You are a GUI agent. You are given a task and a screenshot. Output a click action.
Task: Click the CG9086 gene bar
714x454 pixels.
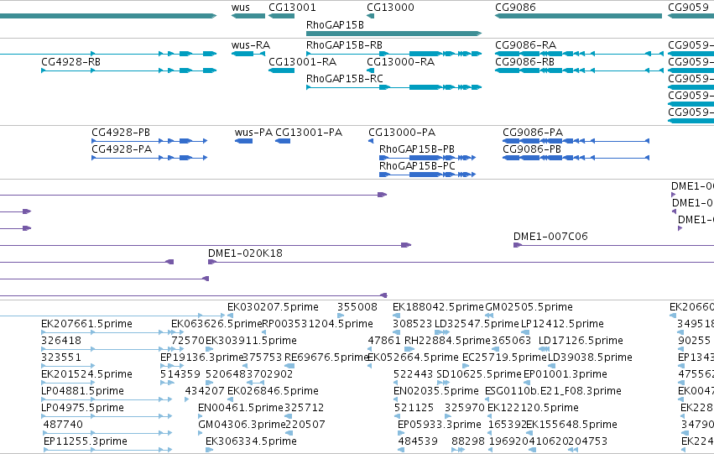click(578, 16)
